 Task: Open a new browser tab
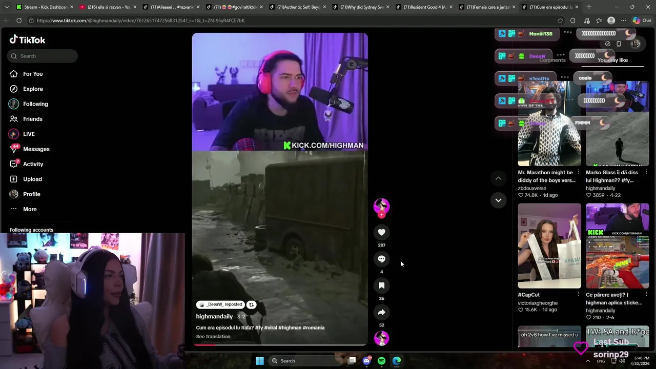(x=589, y=7)
